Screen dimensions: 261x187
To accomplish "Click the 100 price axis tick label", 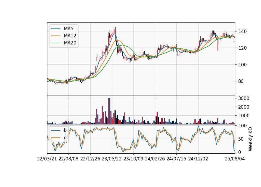I will coord(242,65).
